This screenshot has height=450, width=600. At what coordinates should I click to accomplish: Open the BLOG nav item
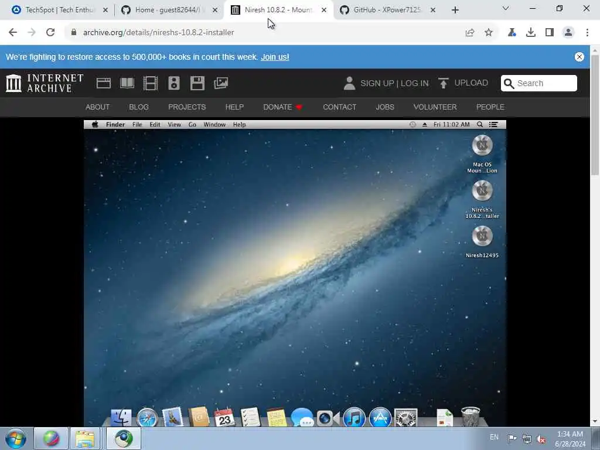click(x=139, y=107)
